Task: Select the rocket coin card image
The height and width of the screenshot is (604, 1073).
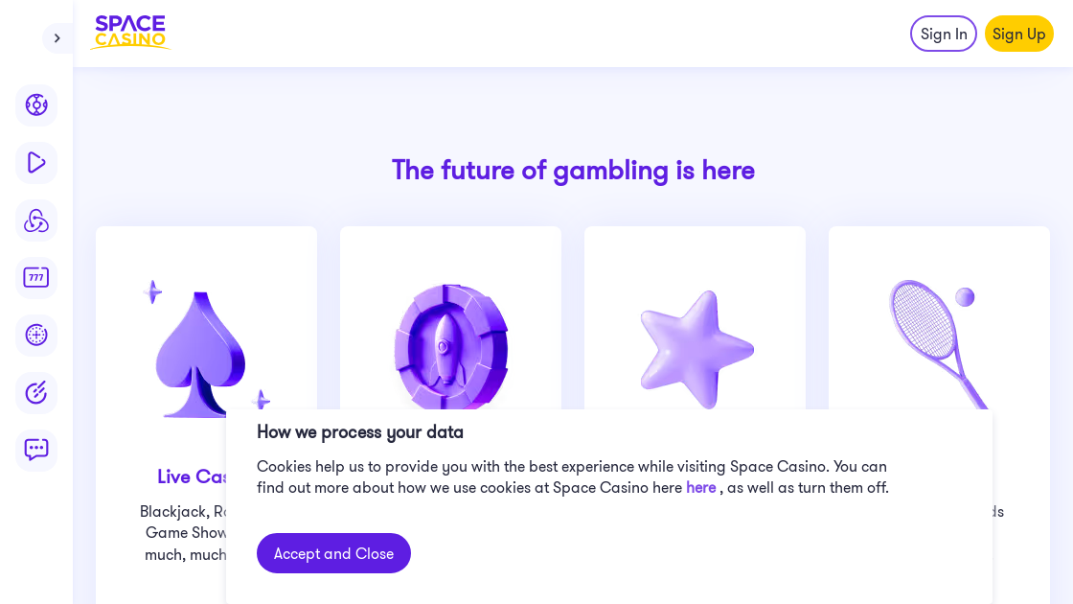Action: [450, 346]
